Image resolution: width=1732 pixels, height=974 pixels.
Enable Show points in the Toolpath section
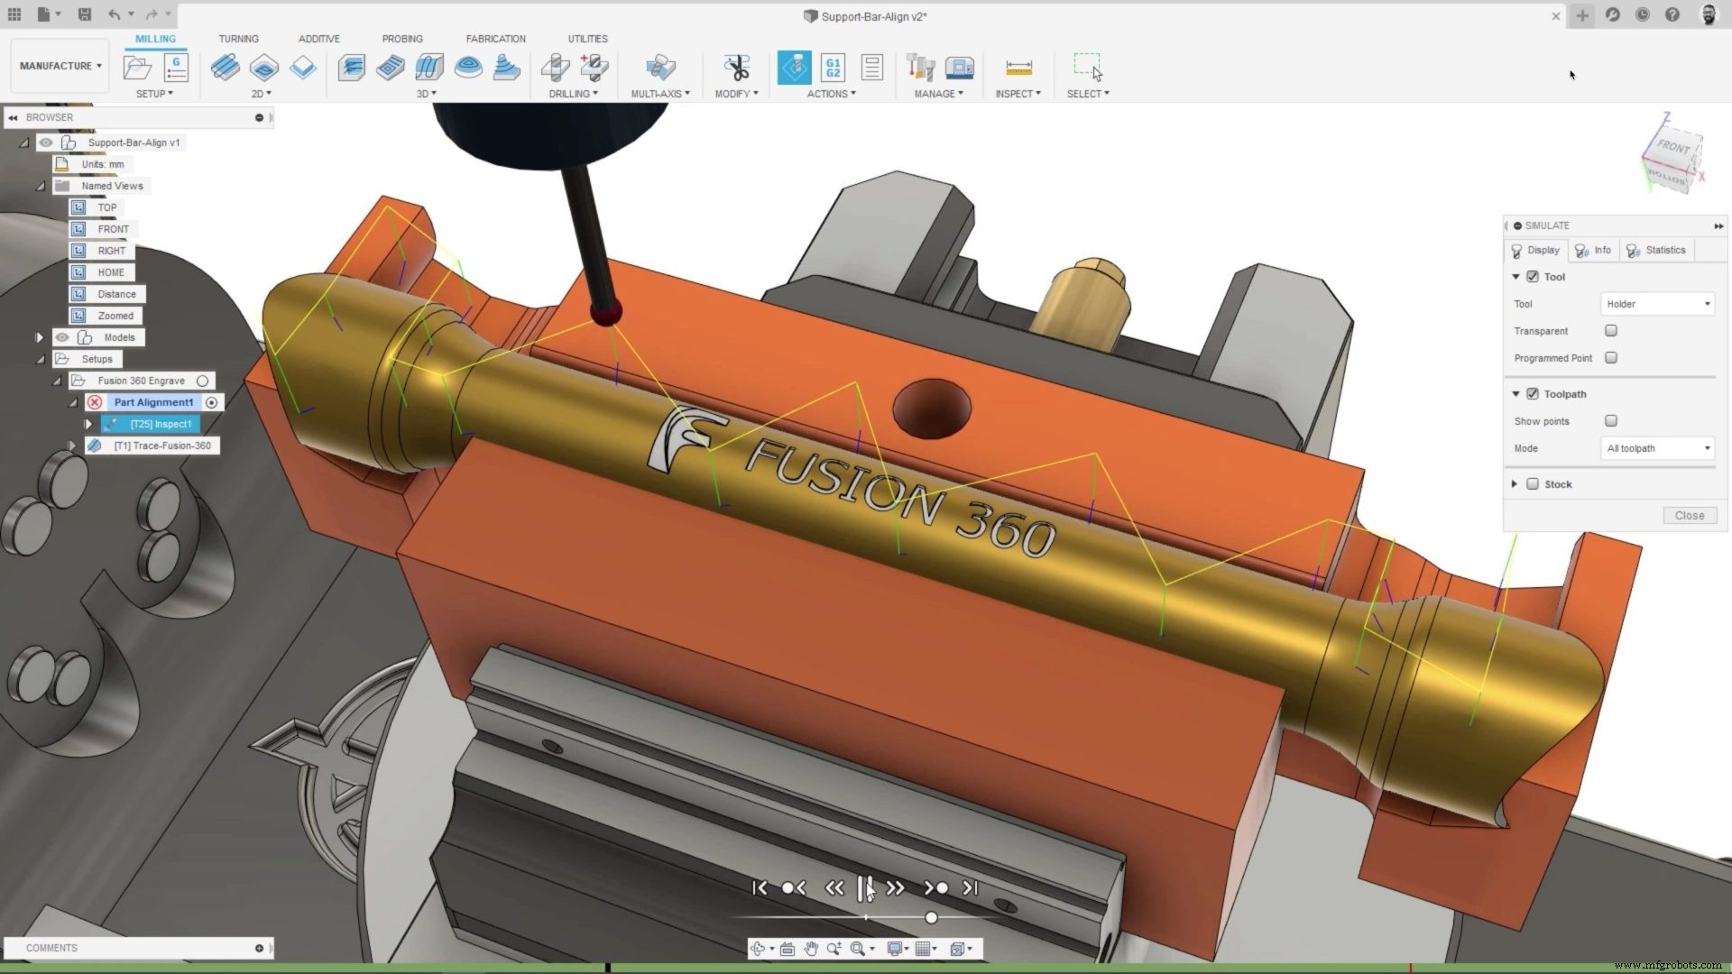(x=1611, y=420)
